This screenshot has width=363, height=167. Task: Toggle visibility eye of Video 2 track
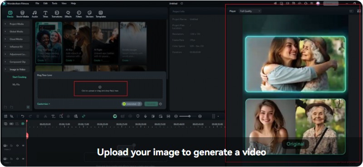pos(23,146)
